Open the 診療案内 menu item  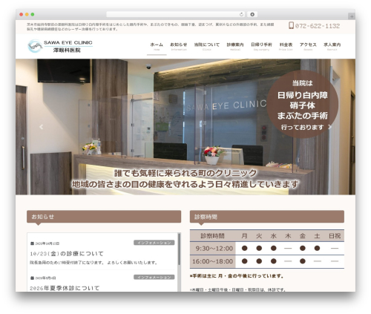tap(235, 46)
